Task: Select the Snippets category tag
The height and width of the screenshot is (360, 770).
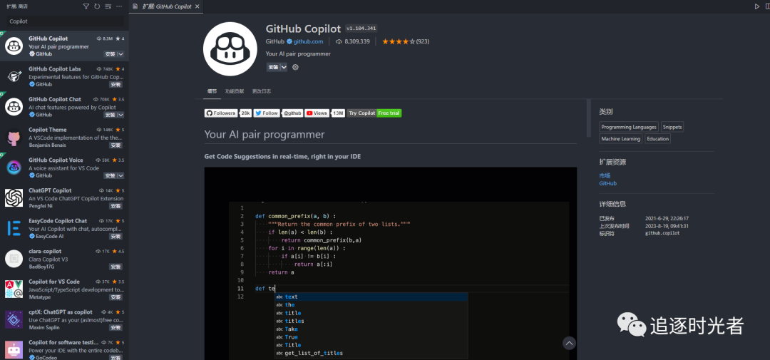Action: pos(672,127)
